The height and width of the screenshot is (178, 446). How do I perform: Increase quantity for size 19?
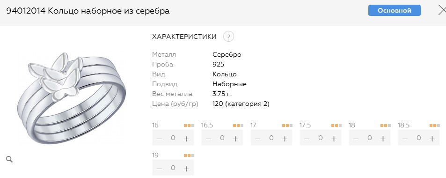186,169
